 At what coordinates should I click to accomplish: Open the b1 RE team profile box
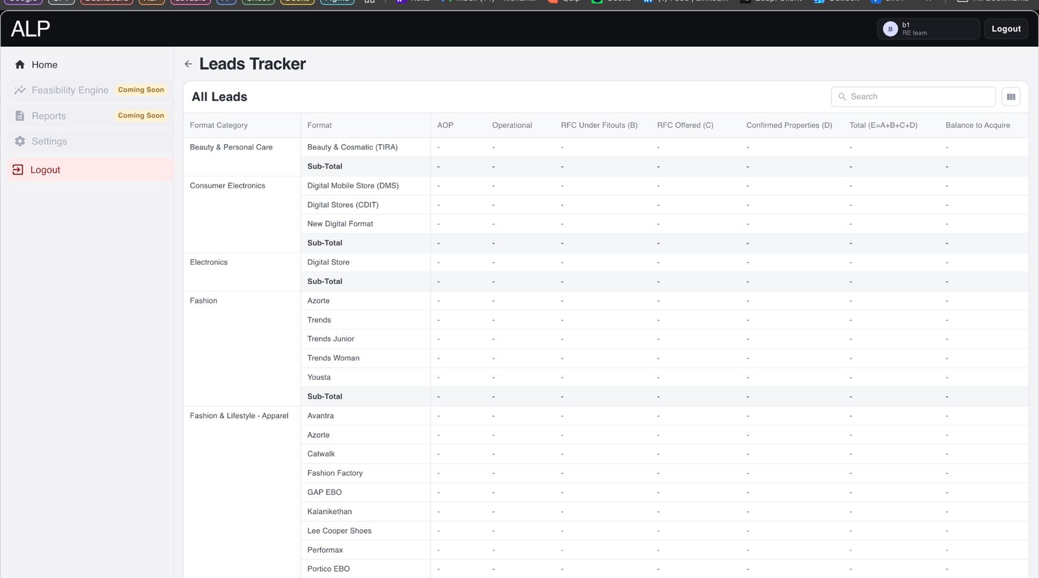click(928, 29)
